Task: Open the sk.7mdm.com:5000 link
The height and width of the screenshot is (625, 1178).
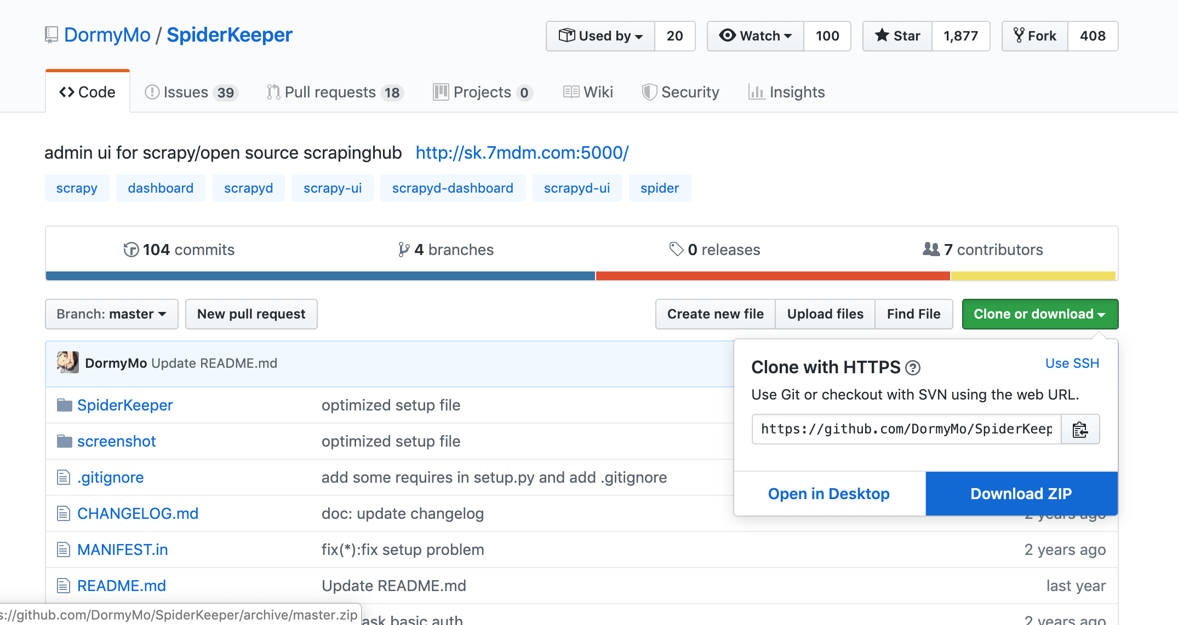Action: pyautogui.click(x=522, y=153)
